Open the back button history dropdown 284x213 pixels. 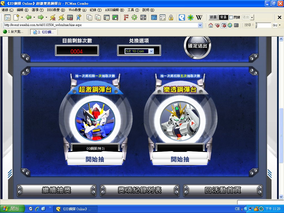(34, 17)
